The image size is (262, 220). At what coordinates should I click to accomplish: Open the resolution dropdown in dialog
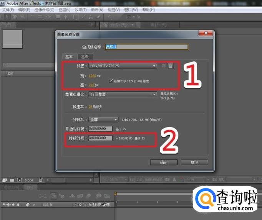pyautogui.click(x=103, y=120)
